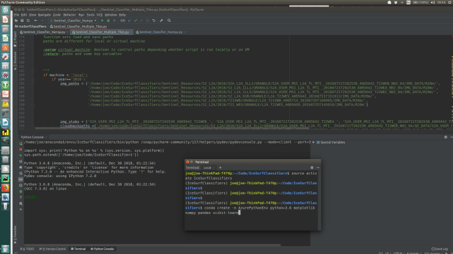
Task: Open the Refactor menu
Action: click(69, 15)
